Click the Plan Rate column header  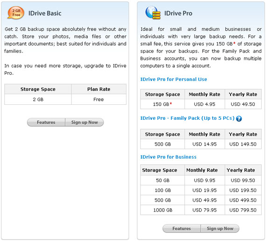pyautogui.click(x=99, y=89)
